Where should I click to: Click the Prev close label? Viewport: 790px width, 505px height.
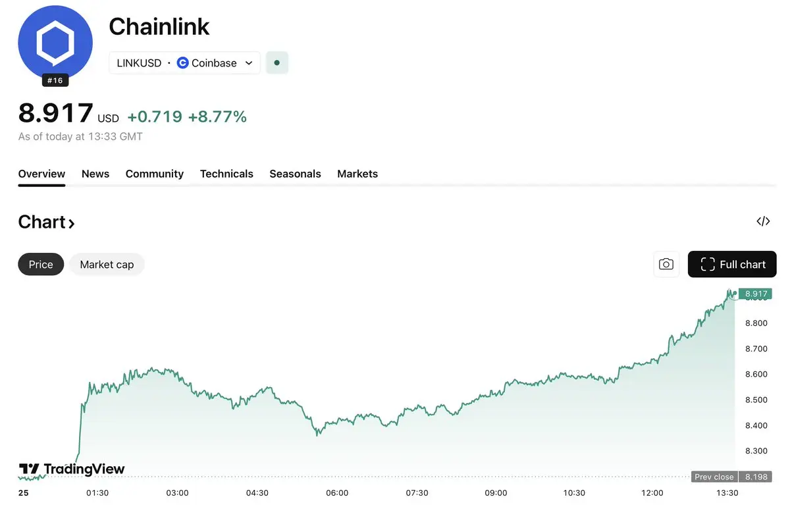tap(714, 477)
